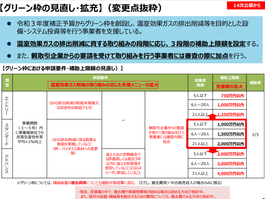Select the アドバンス row label

point(7,164)
